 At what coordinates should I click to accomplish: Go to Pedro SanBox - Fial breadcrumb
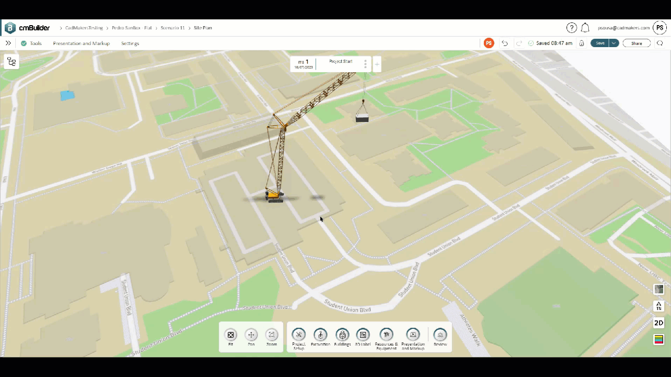[x=132, y=28]
